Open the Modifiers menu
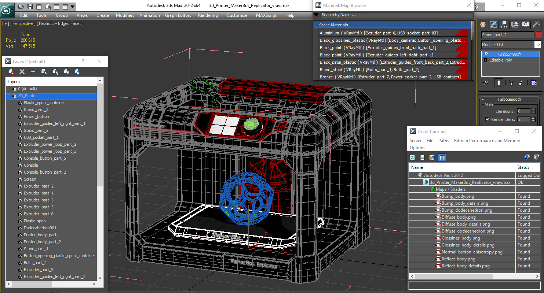 pyautogui.click(x=125, y=15)
